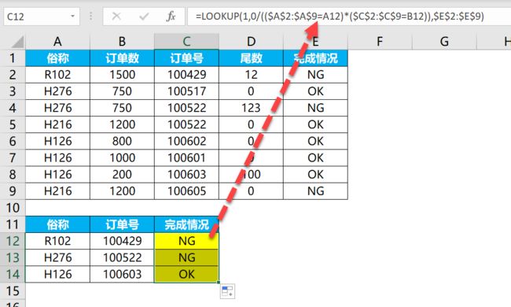The image size is (511, 307).
Task: Click cell C8 containing 100603
Action: pyautogui.click(x=186, y=175)
